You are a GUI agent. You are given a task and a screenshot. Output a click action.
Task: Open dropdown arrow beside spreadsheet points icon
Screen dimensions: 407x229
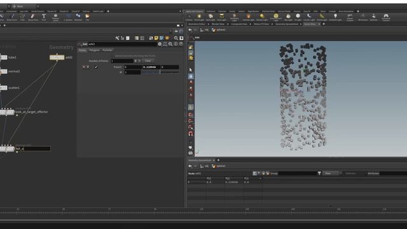[x=259, y=173]
